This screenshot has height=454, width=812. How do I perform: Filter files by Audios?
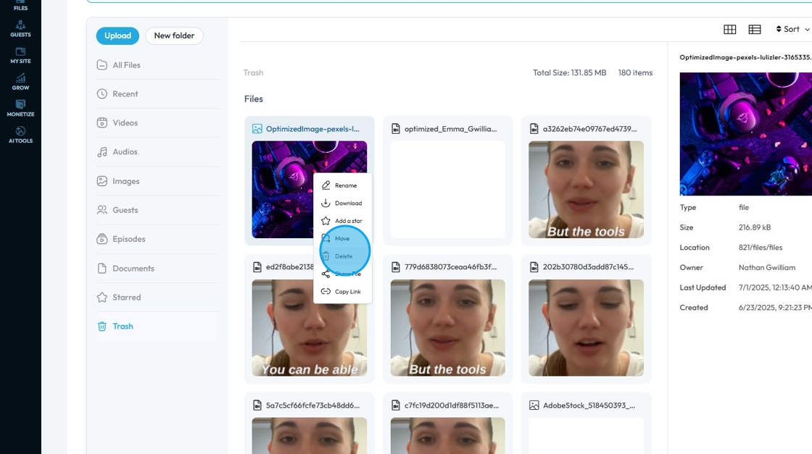click(157, 152)
